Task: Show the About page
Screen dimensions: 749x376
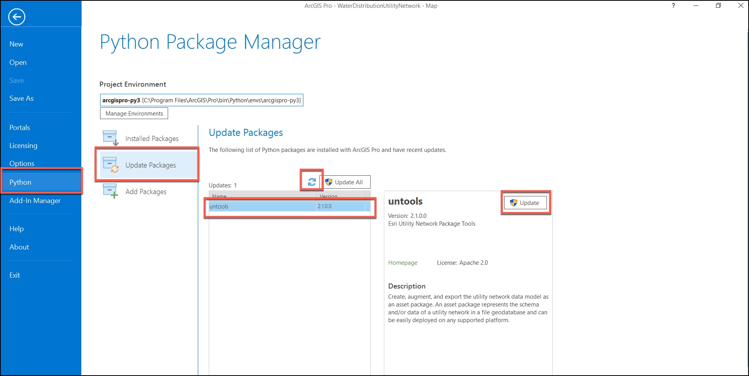Action: coord(19,247)
